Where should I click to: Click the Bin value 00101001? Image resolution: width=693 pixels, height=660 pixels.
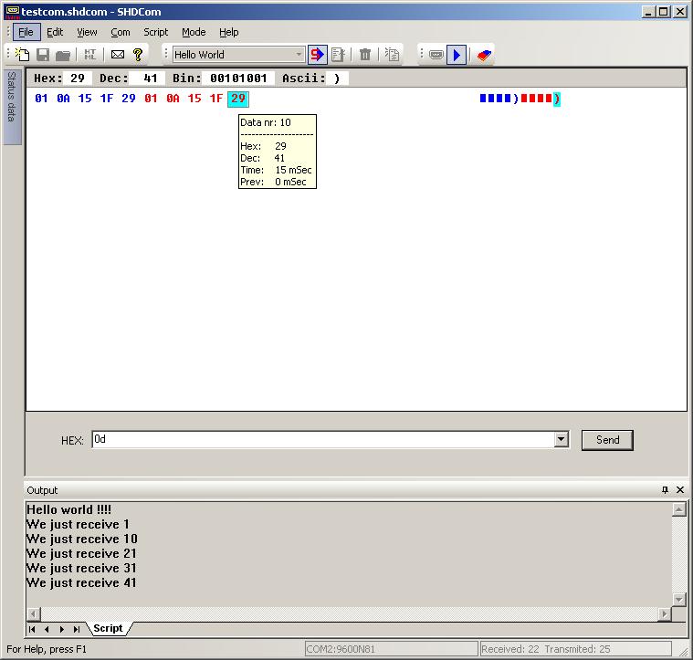pos(238,79)
